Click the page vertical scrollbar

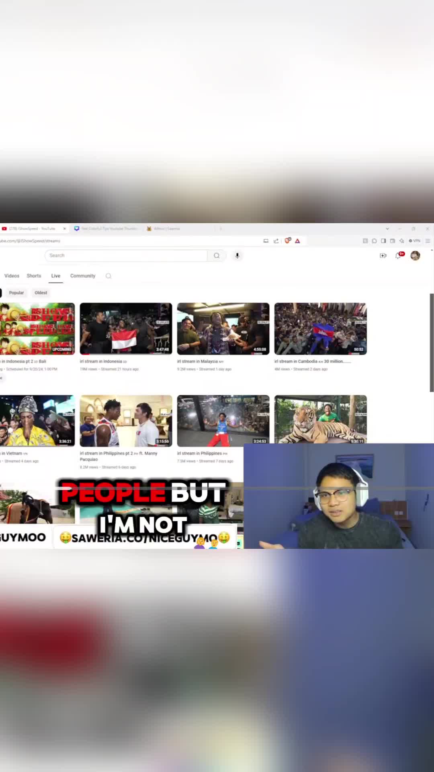click(432, 342)
